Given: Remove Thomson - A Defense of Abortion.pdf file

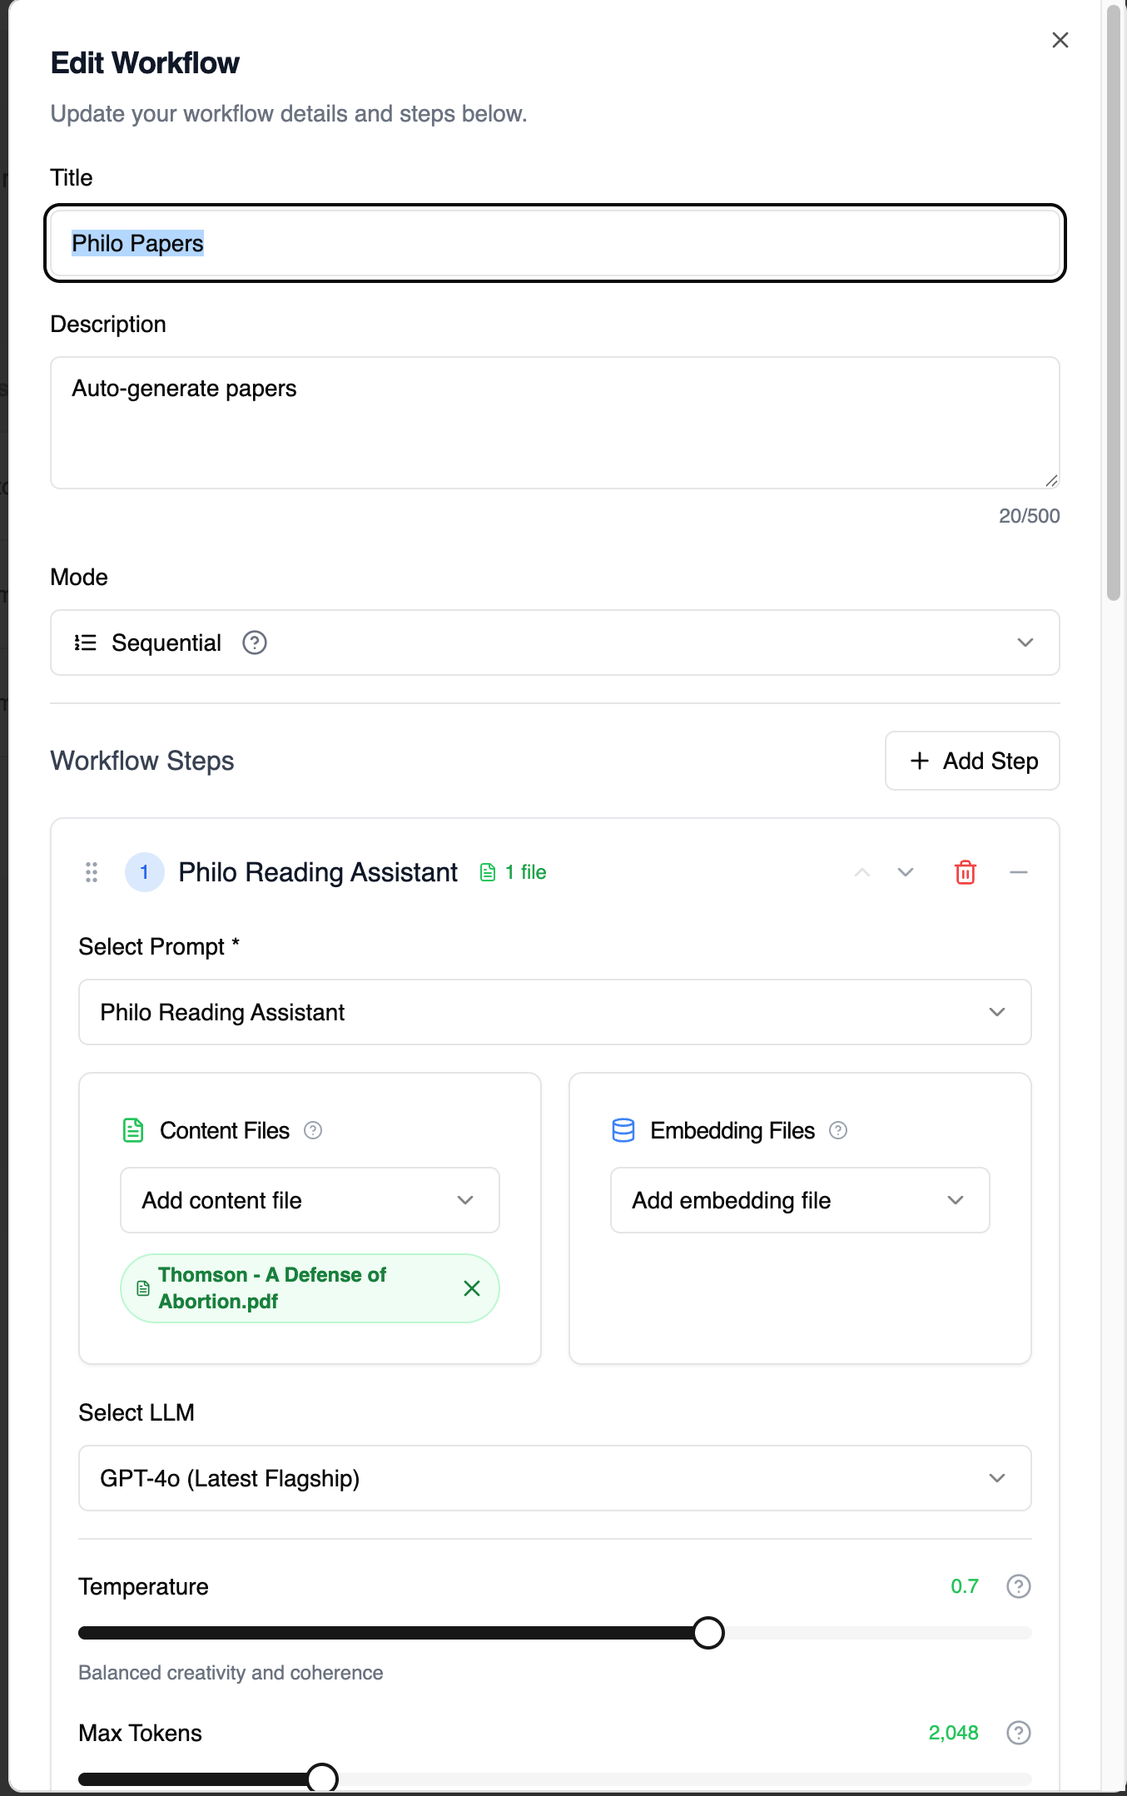Looking at the screenshot, I should point(472,1288).
